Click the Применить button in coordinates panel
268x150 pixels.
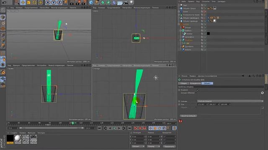[169, 146]
